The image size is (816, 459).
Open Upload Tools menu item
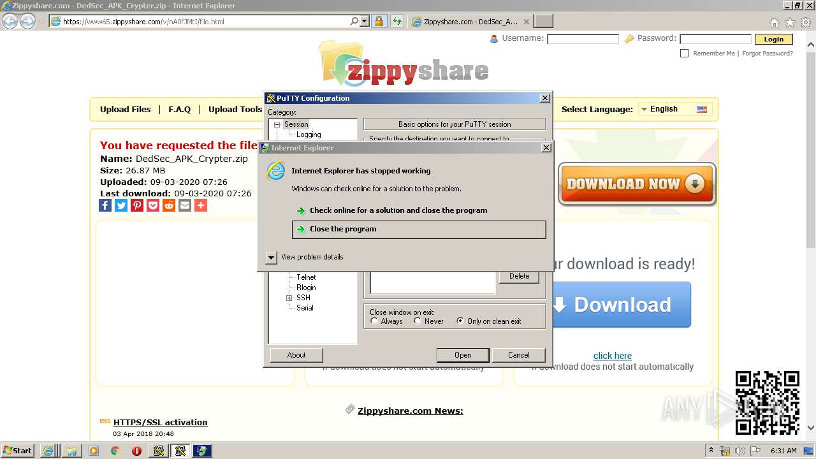235,109
